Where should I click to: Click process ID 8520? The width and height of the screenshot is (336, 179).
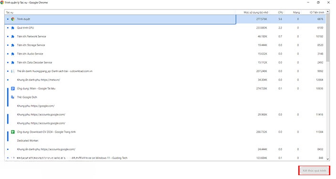pyautogui.click(x=320, y=45)
